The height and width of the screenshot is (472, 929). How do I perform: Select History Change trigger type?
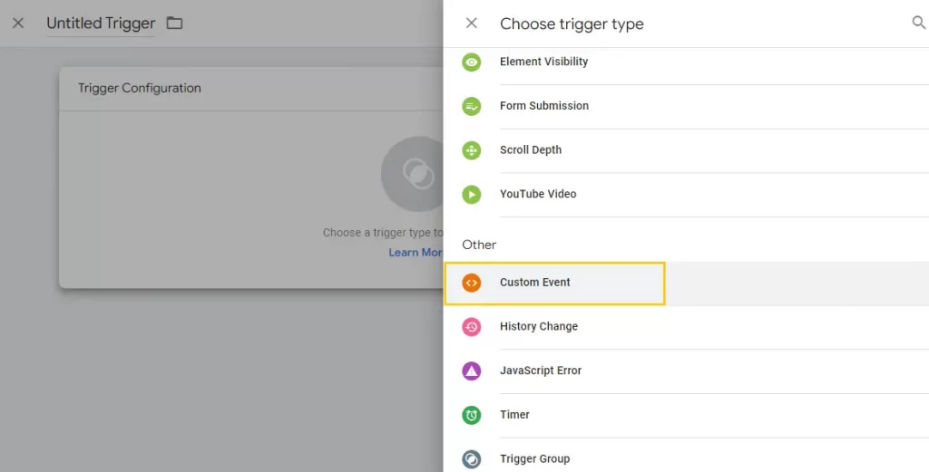point(686,326)
